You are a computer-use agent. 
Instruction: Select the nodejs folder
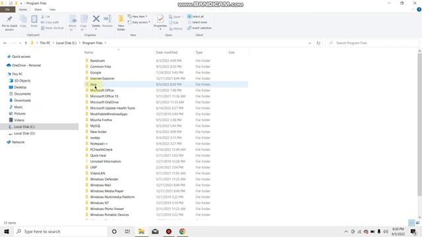click(x=95, y=138)
